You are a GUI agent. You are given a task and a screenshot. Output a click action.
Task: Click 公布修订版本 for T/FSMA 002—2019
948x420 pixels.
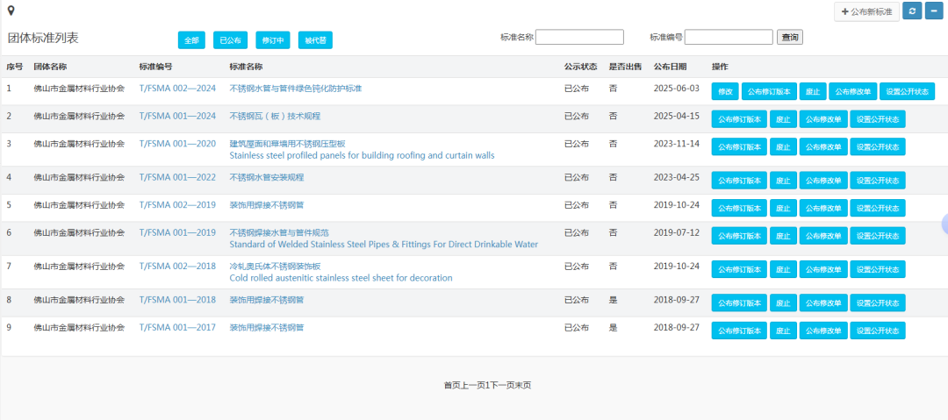click(739, 208)
